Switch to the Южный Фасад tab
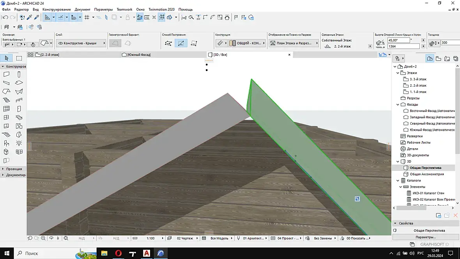The height and width of the screenshot is (259, 460). (x=139, y=55)
